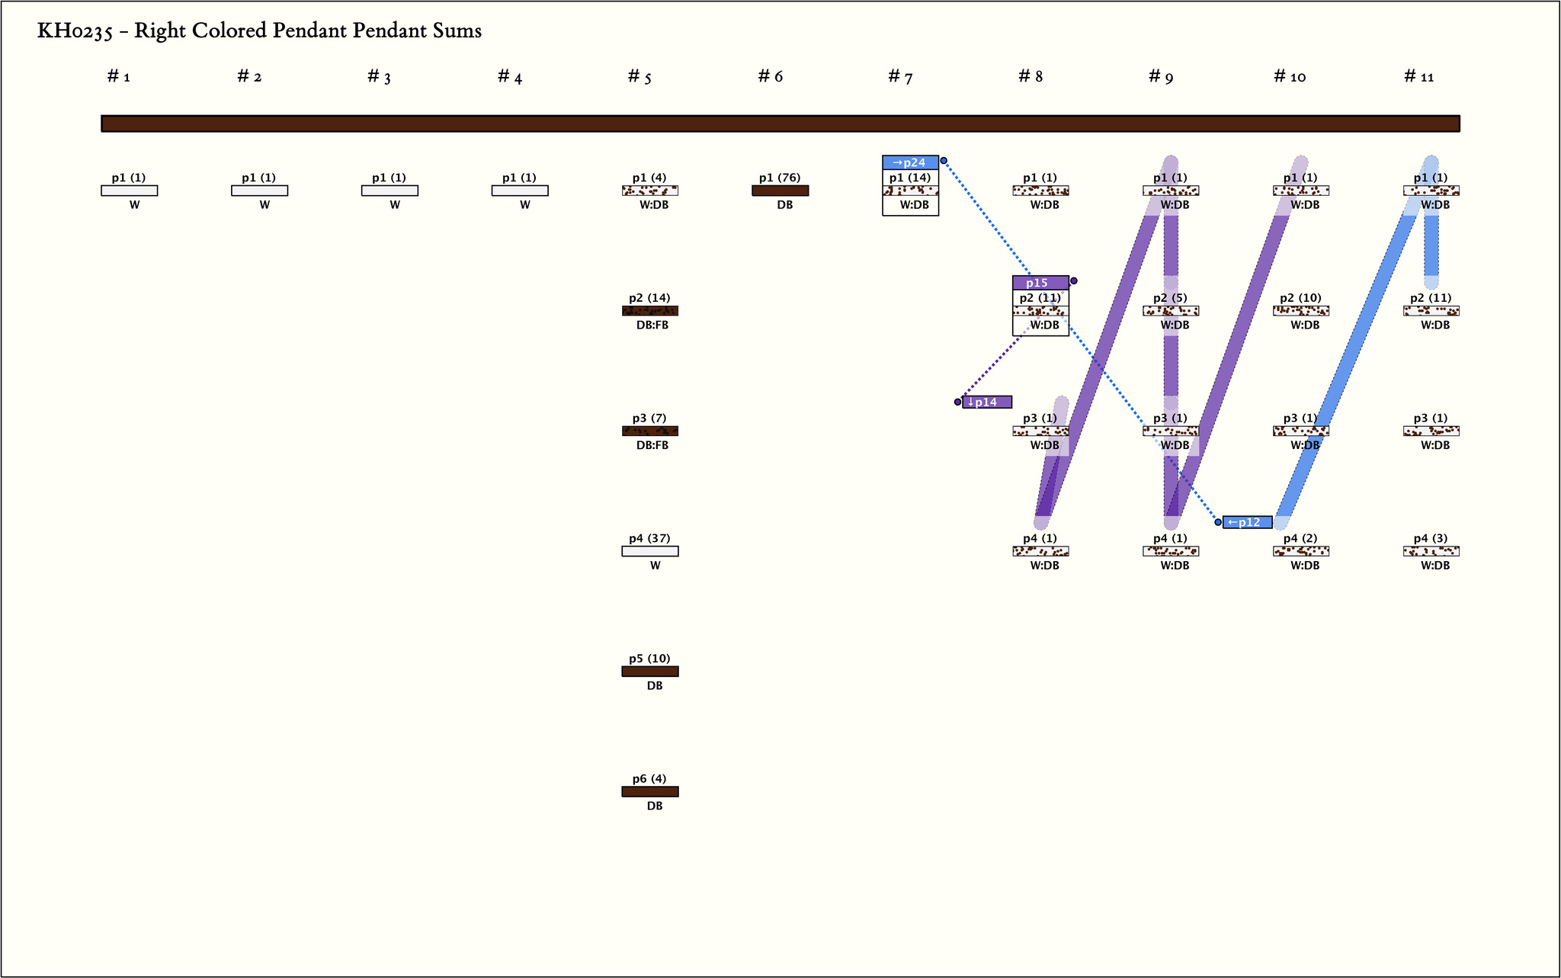Click the purple dot left of ↓p14
1561x978 pixels.
(x=957, y=402)
